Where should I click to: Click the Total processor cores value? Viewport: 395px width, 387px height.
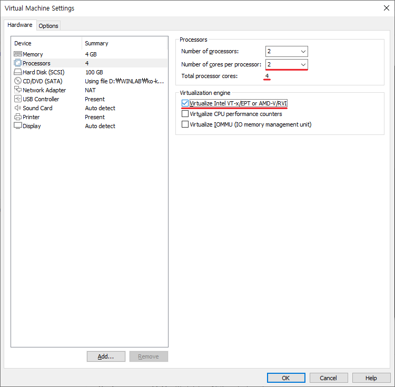pyautogui.click(x=267, y=76)
